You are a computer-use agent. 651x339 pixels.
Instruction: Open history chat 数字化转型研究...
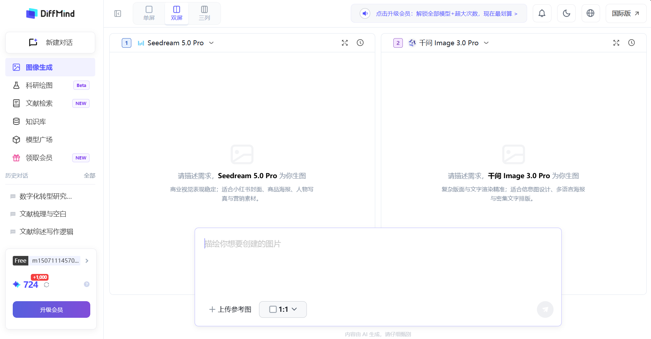[50, 196]
